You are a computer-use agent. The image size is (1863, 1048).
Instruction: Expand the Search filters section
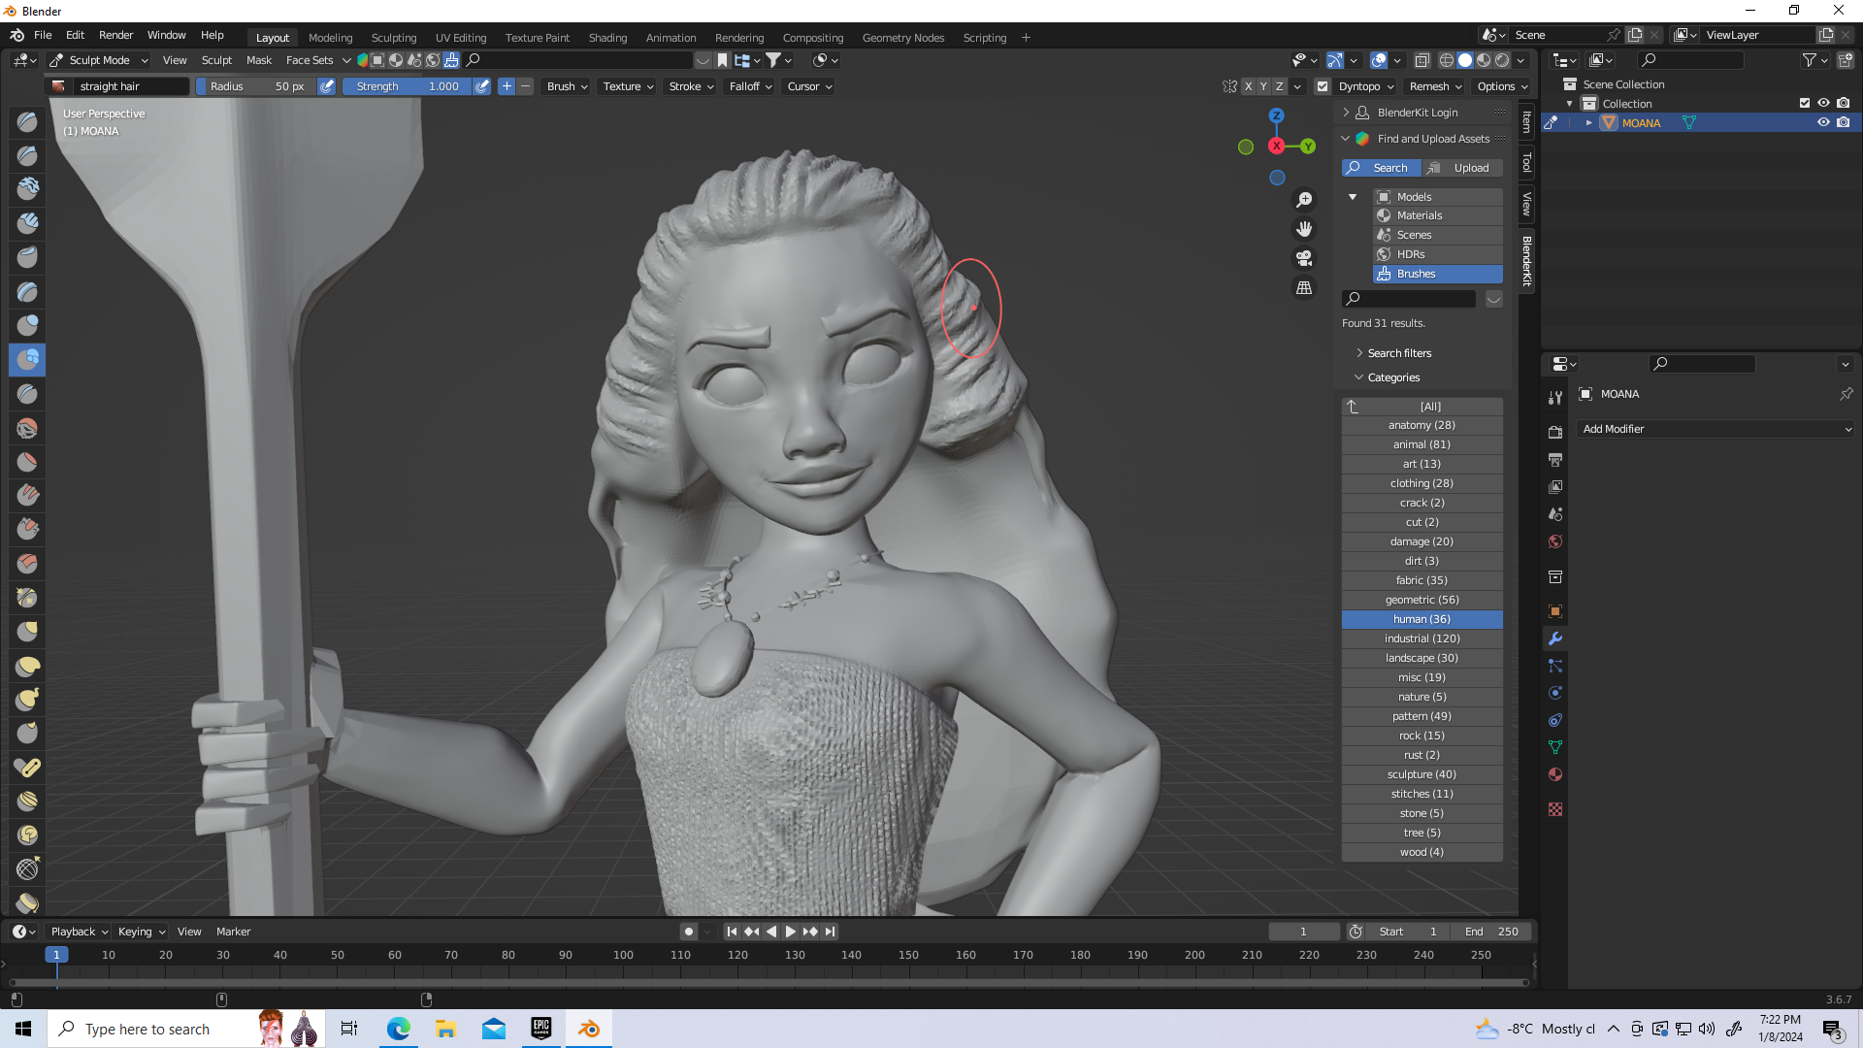pyautogui.click(x=1399, y=353)
